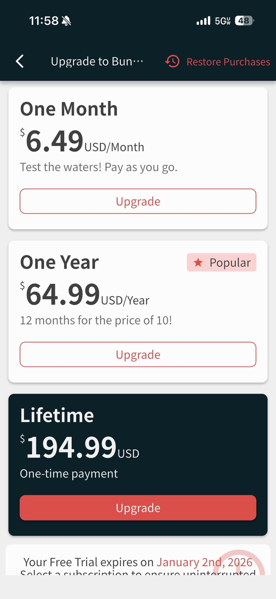276x599 pixels.
Task: Tap the truncated Upgrade to Bun… title
Action: click(x=97, y=61)
